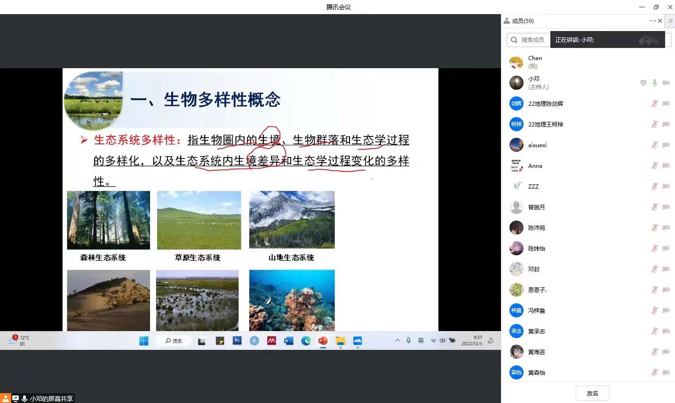Toggle muted microphone for 22地理陈剑辉
675x403 pixels.
(654, 103)
